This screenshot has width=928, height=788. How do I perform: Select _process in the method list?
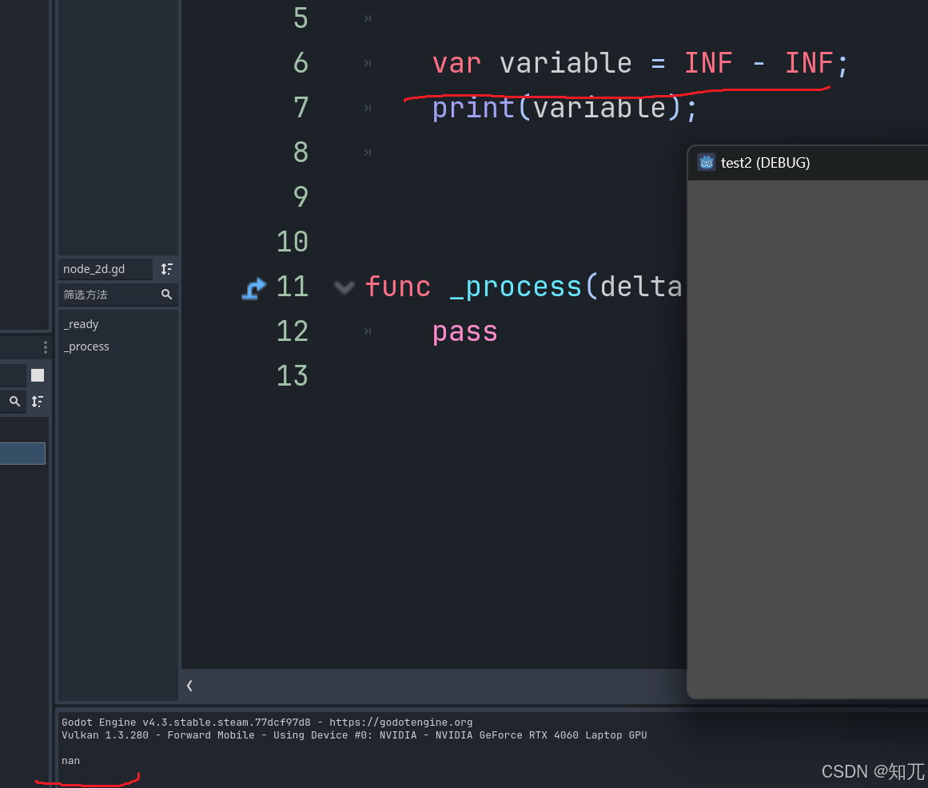tap(86, 346)
